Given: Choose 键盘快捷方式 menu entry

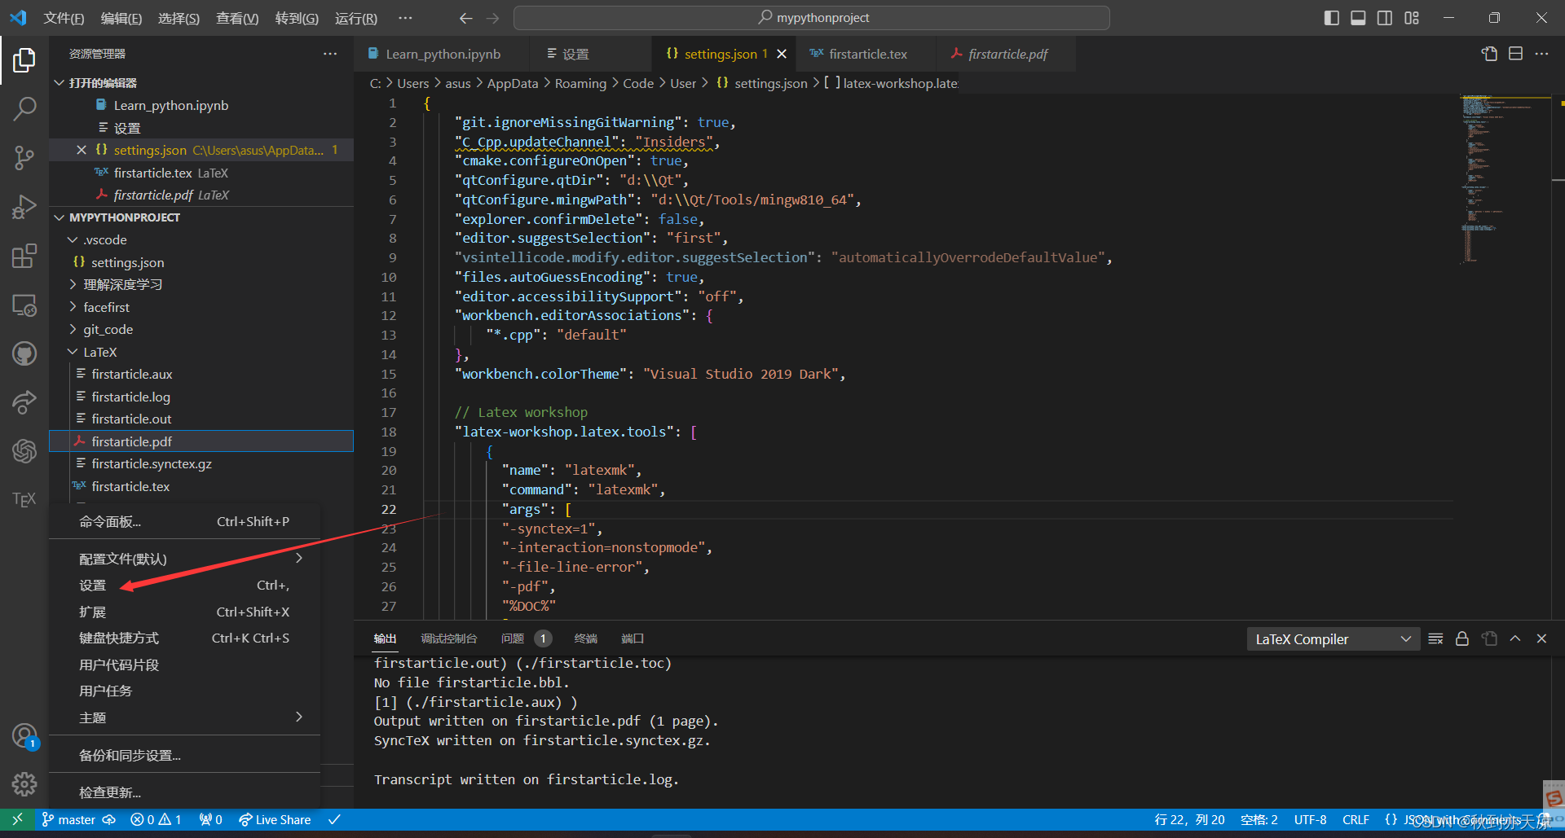Looking at the screenshot, I should point(185,638).
